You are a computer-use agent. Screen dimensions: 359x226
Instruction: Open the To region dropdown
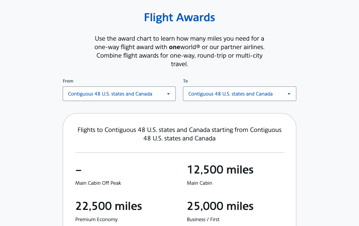[x=240, y=94]
